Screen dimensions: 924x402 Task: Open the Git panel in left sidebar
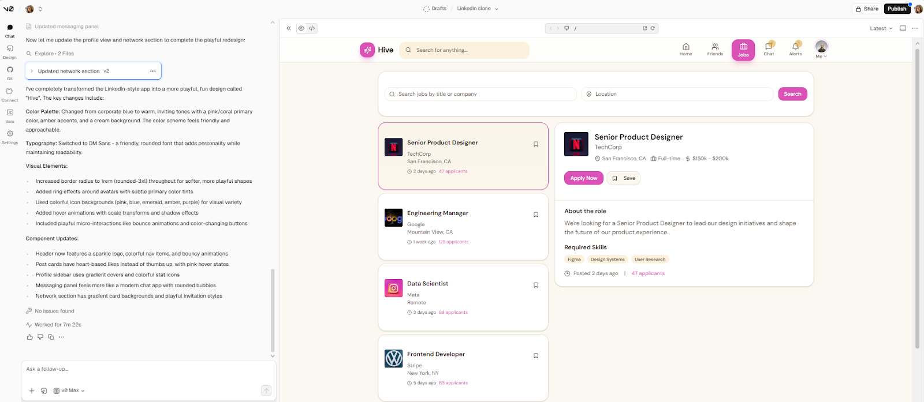pyautogui.click(x=10, y=72)
